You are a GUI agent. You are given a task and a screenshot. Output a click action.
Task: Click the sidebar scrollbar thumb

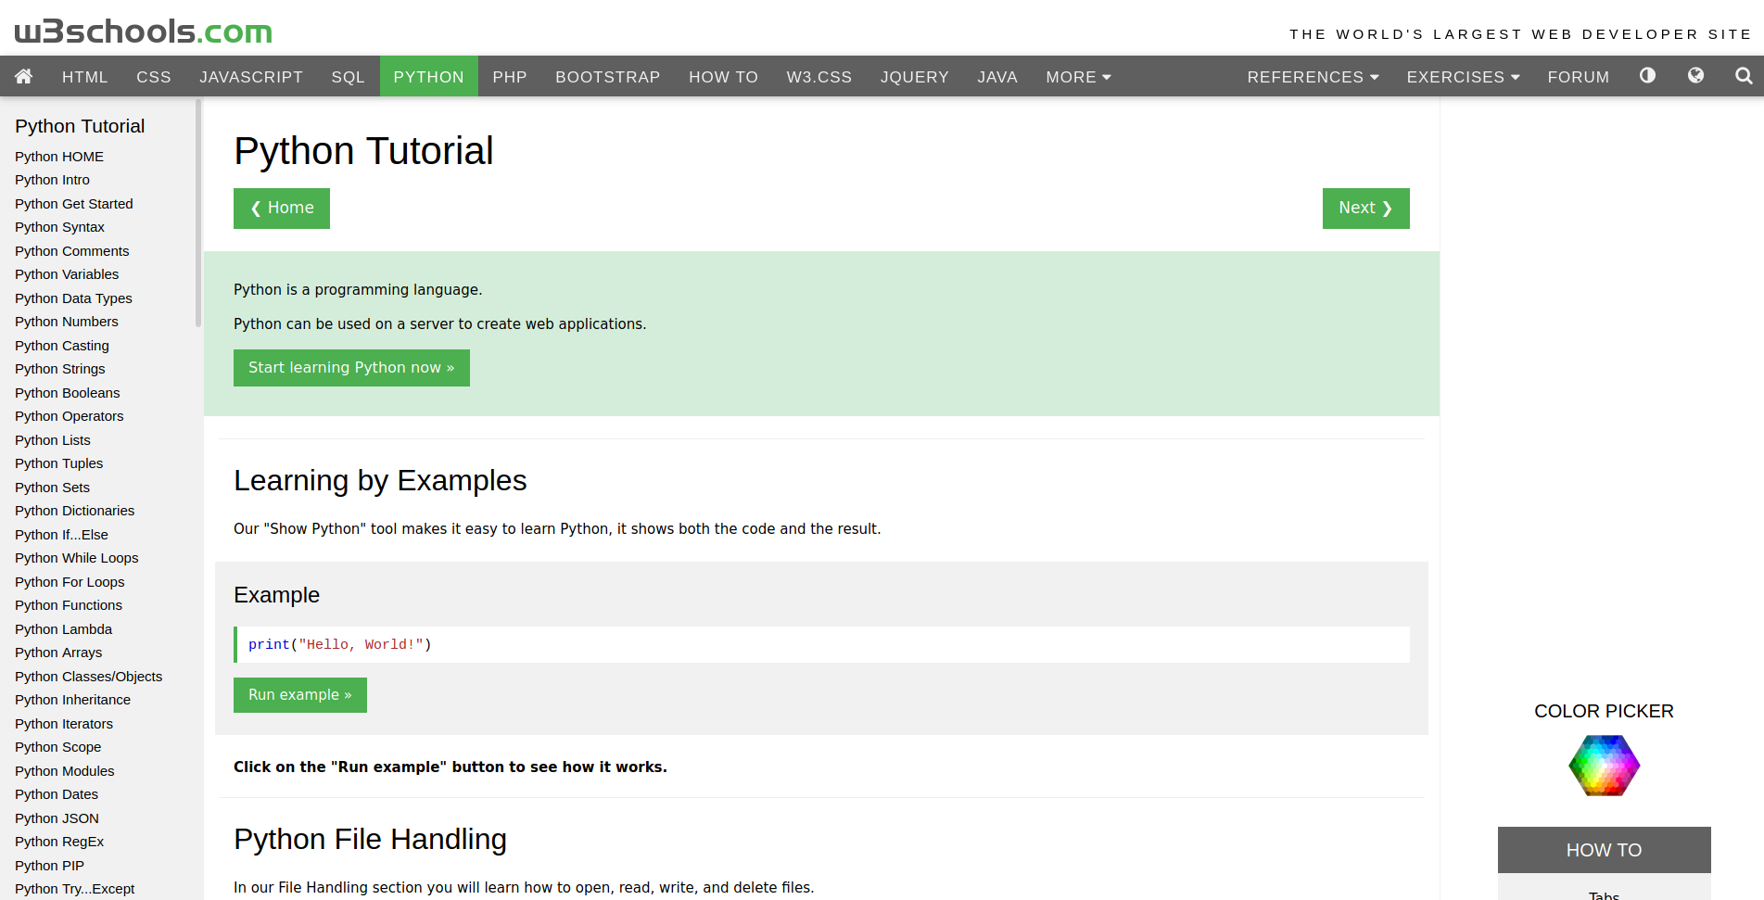pos(198,213)
